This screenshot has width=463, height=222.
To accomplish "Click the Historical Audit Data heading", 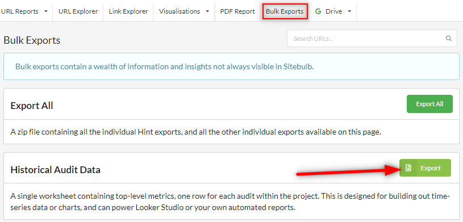I will tap(55, 170).
